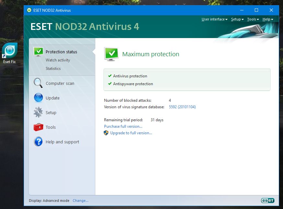Click the Antispyware protection green checkmark
Viewport: 283px width, 209px height.
pyautogui.click(x=110, y=84)
